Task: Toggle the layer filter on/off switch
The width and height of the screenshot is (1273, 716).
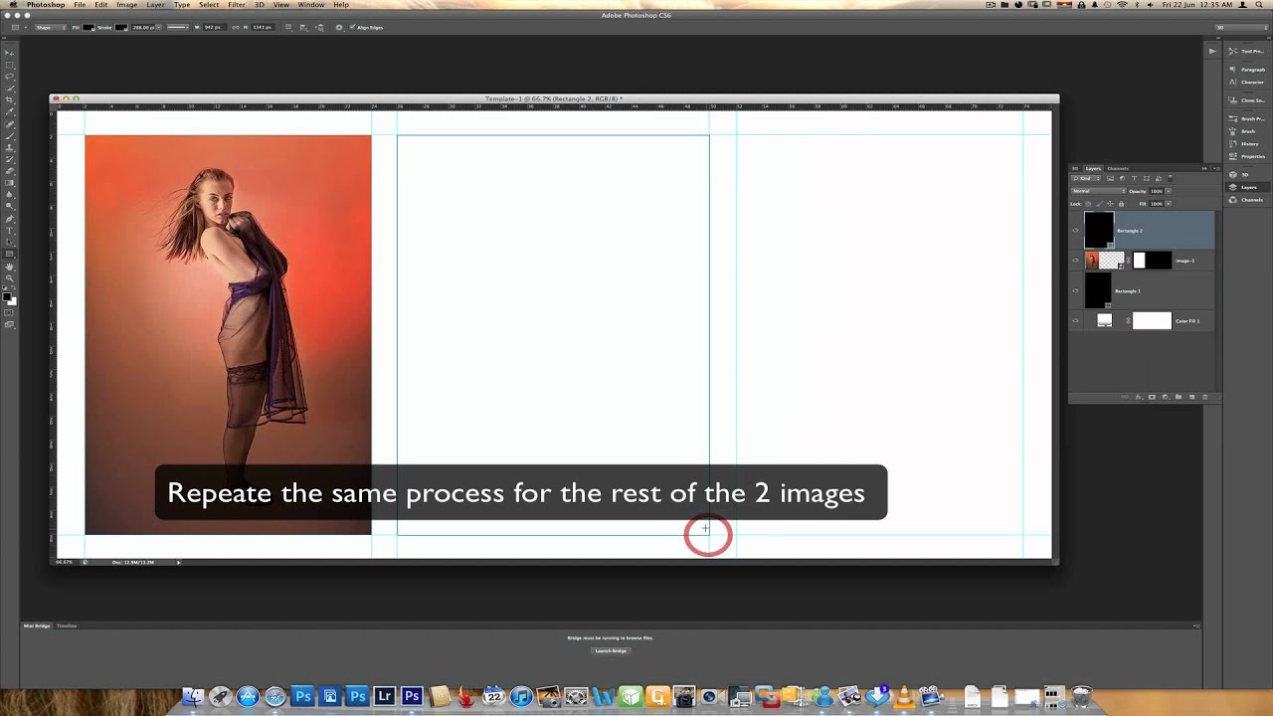Action: coord(1170,178)
